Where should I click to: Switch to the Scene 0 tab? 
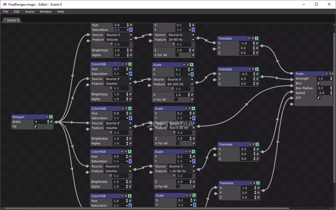(13, 20)
